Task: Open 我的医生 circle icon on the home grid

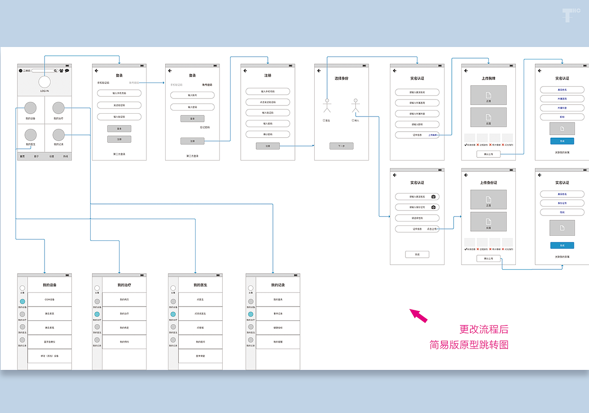Action: (x=30, y=135)
